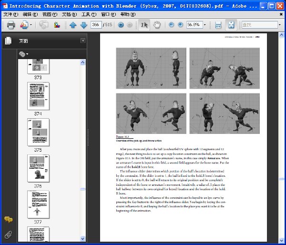Open the 文档 (Document) menu
This screenshot has height=245, width=286.
click(x=69, y=14)
